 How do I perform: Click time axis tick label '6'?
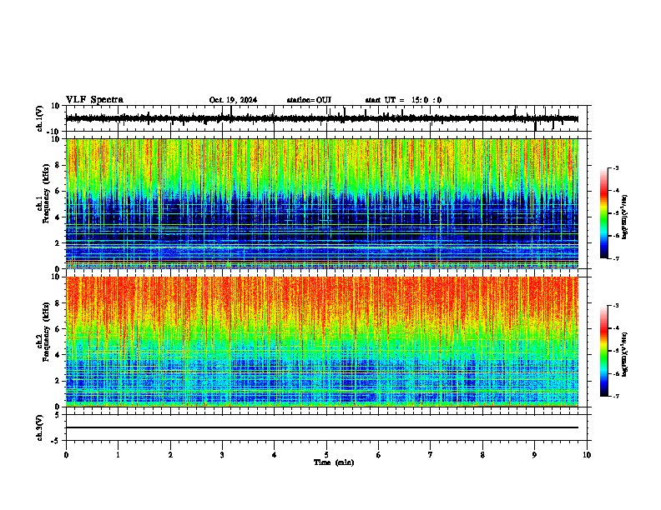(379, 455)
